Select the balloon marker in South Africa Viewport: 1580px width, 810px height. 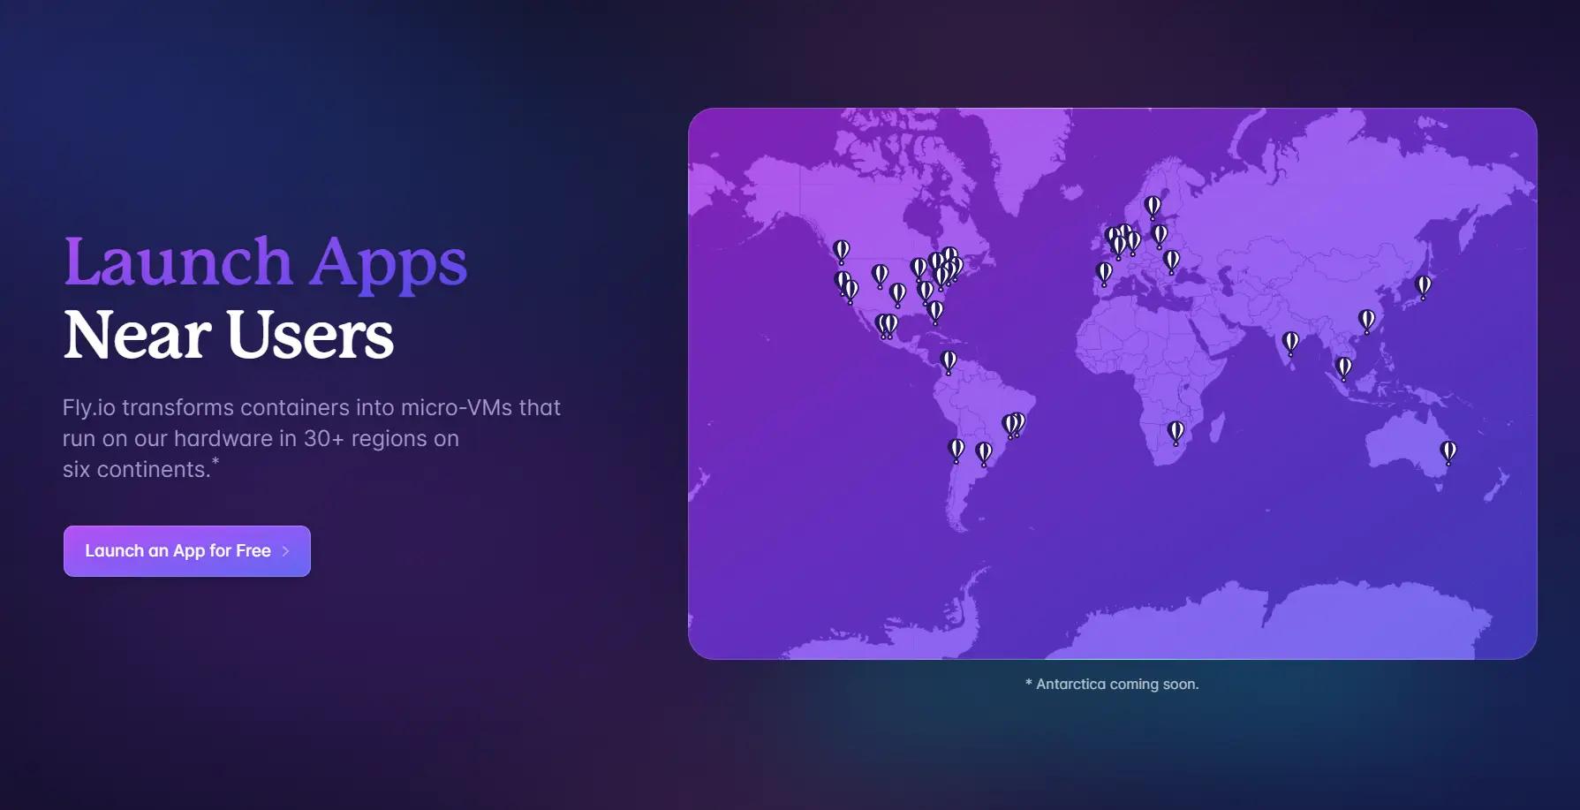click(x=1176, y=431)
